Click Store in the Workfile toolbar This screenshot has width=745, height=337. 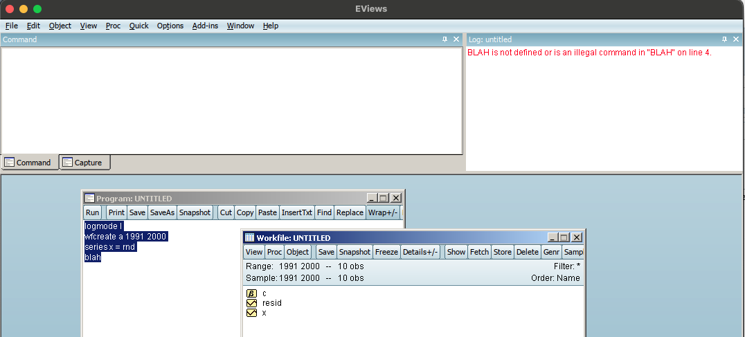pos(503,252)
